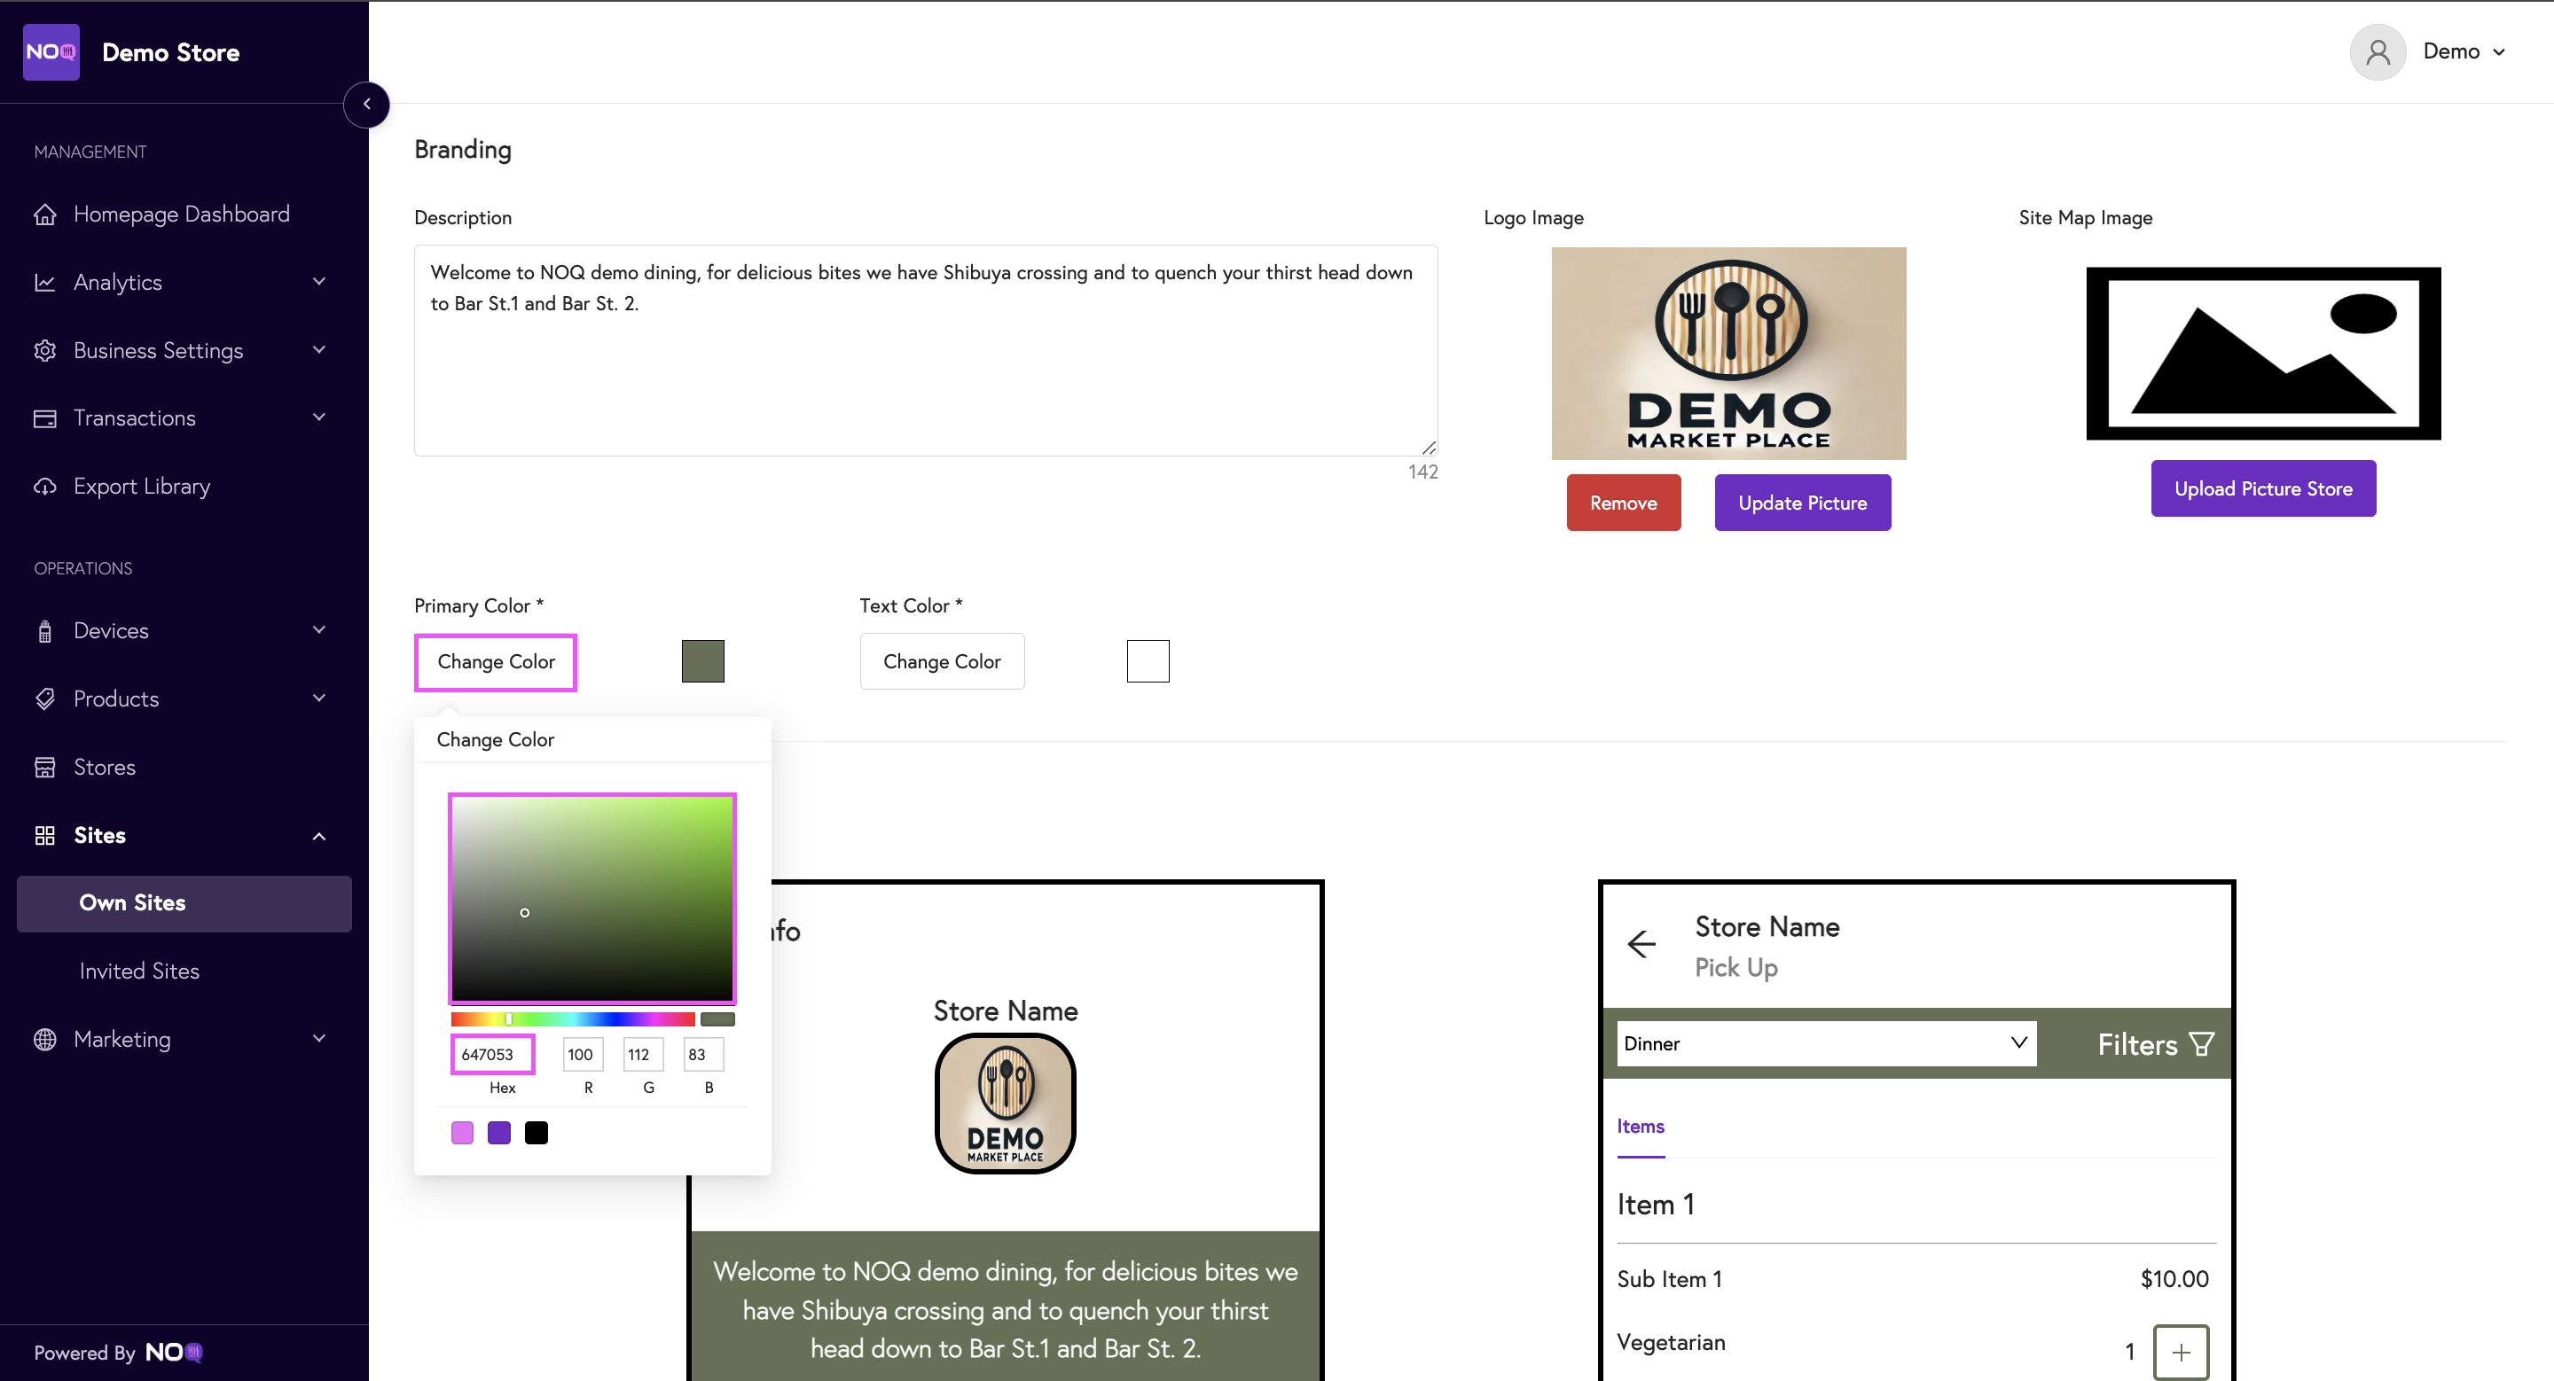The width and height of the screenshot is (2554, 1381).
Task: Click the plus button for Vegetarian
Action: point(2181,1351)
